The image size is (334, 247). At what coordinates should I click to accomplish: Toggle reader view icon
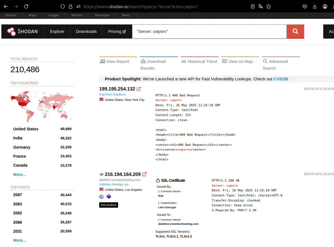point(253,6)
